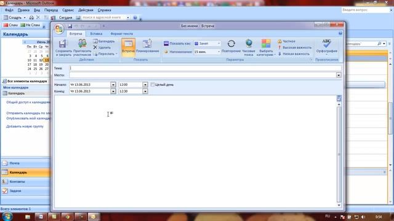Click the save icon in quick access toolbar
The height and width of the screenshot is (221, 394).
(x=70, y=26)
